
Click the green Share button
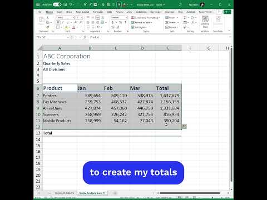pyautogui.click(x=228, y=12)
